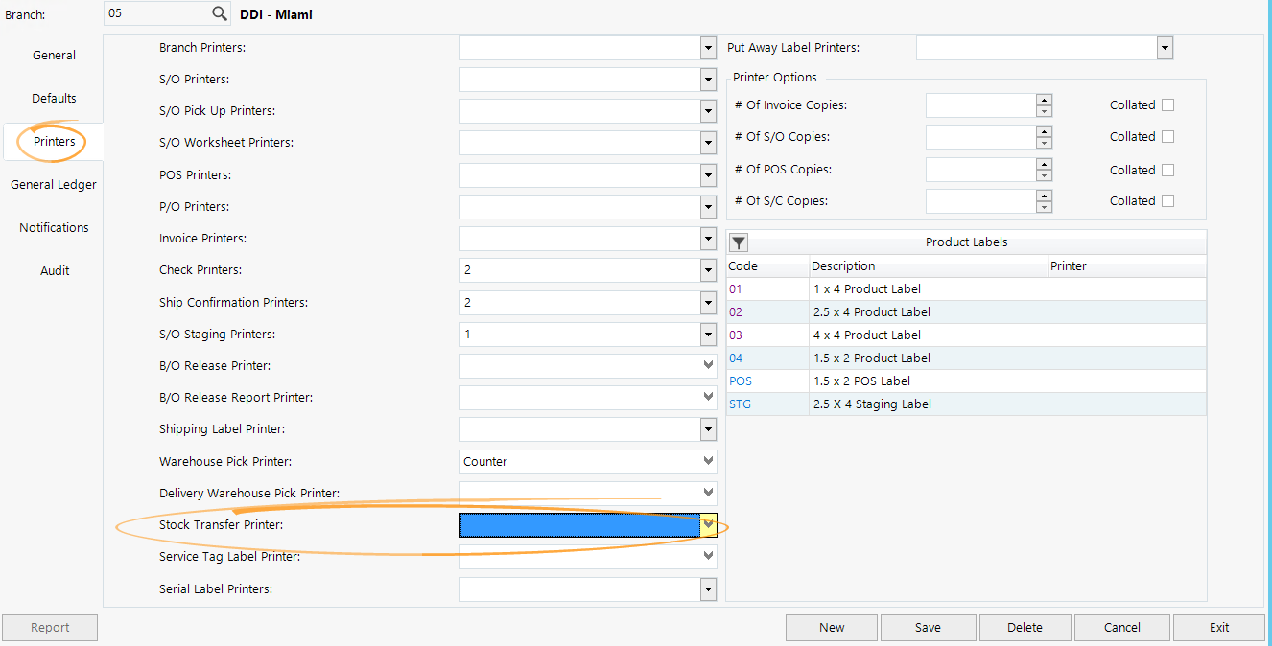Click the branch search magnifying glass
The image size is (1272, 646).
point(220,13)
